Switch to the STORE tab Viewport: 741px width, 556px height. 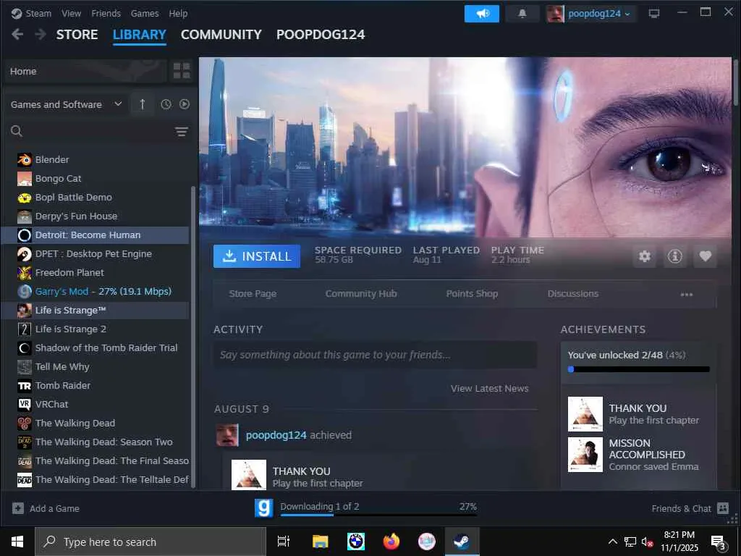[77, 35]
